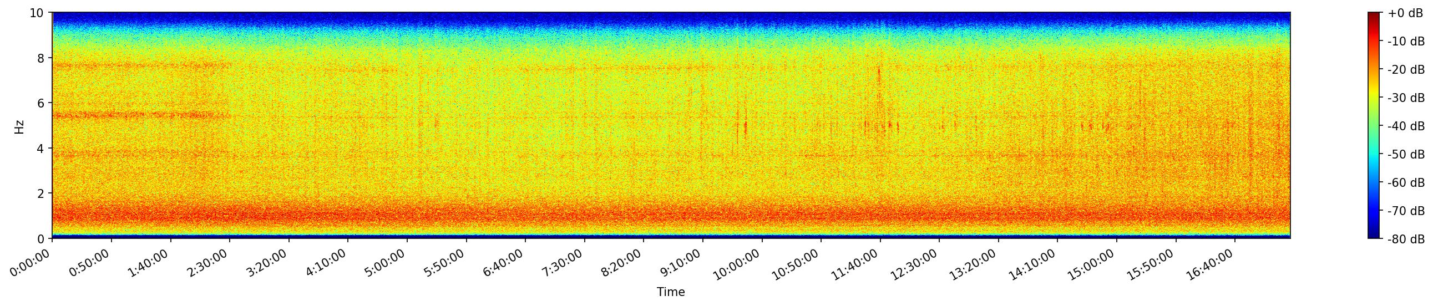Click the 8 Hz y-axis tick label

point(41,58)
